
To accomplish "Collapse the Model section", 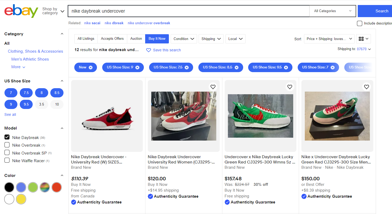I will coord(62,128).
